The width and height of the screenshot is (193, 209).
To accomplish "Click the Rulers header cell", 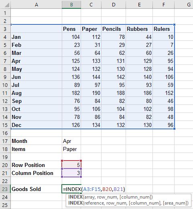I will 163,29.
